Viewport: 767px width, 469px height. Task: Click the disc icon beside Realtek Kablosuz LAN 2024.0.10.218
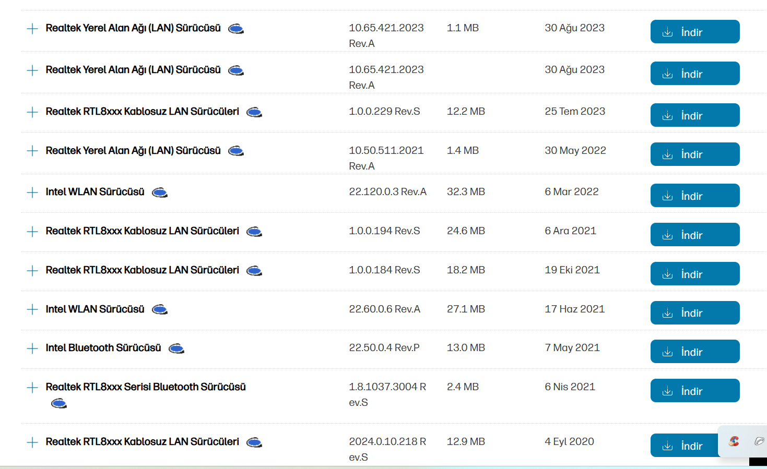click(254, 442)
